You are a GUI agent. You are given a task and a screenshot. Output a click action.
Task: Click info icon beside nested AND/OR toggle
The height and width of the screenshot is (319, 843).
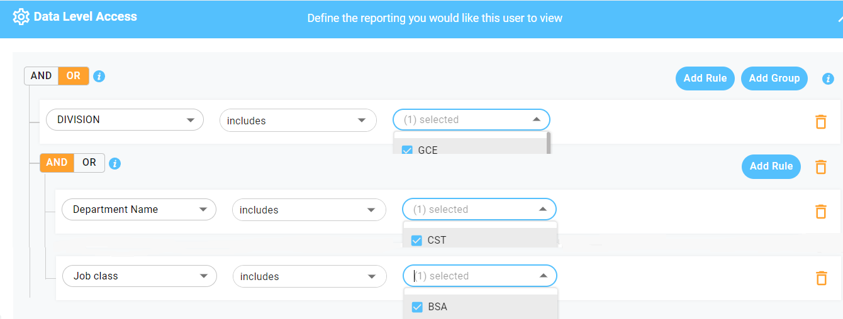(114, 164)
